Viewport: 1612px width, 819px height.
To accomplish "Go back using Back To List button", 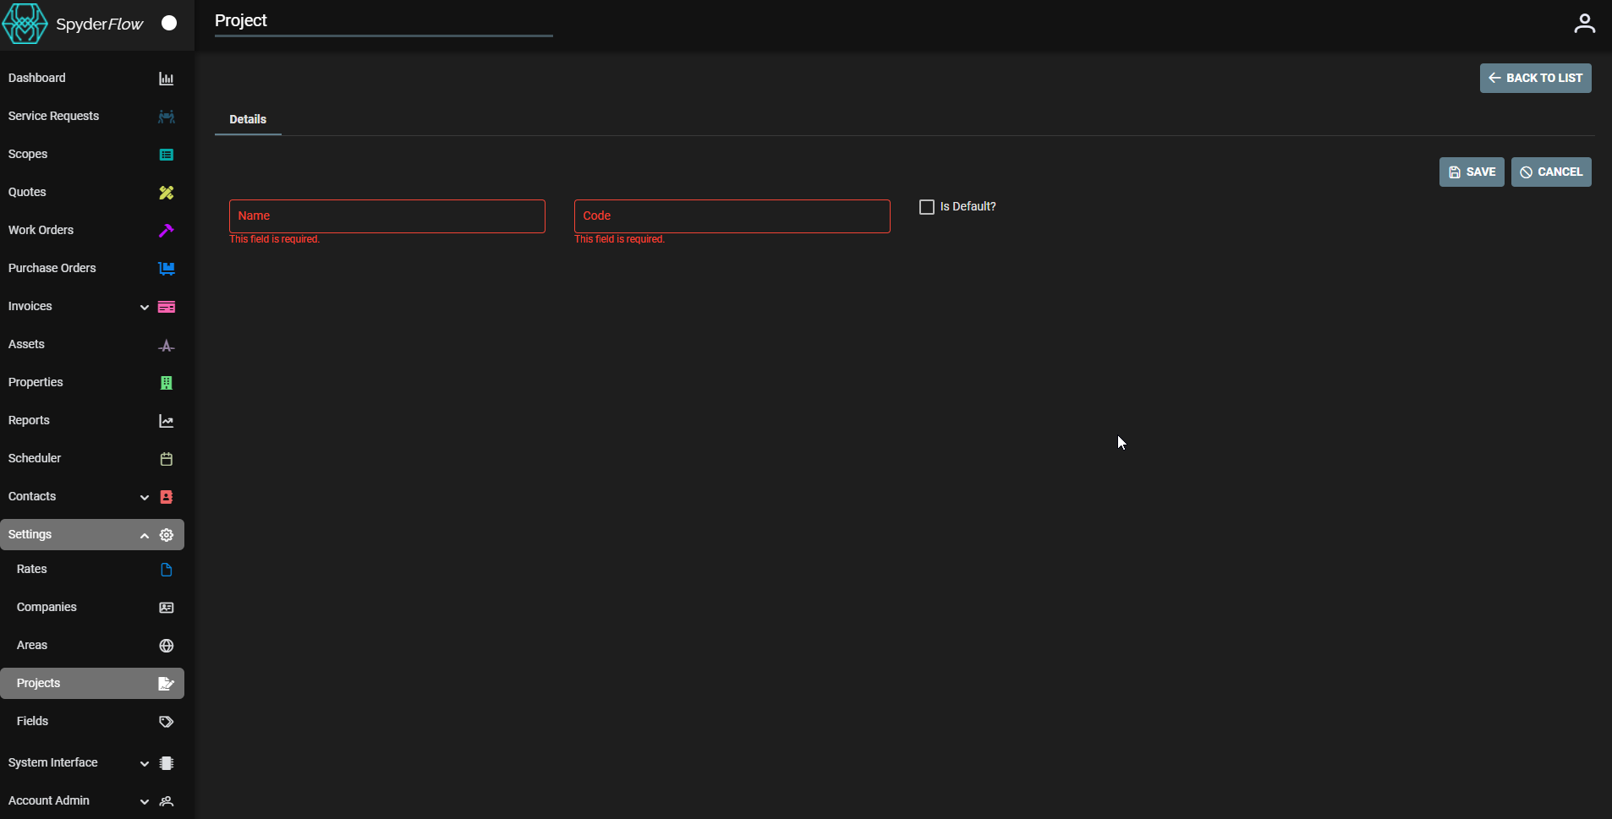I will point(1535,78).
